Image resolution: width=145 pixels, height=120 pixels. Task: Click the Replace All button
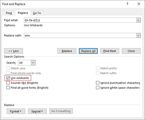pyautogui.click(x=88, y=51)
